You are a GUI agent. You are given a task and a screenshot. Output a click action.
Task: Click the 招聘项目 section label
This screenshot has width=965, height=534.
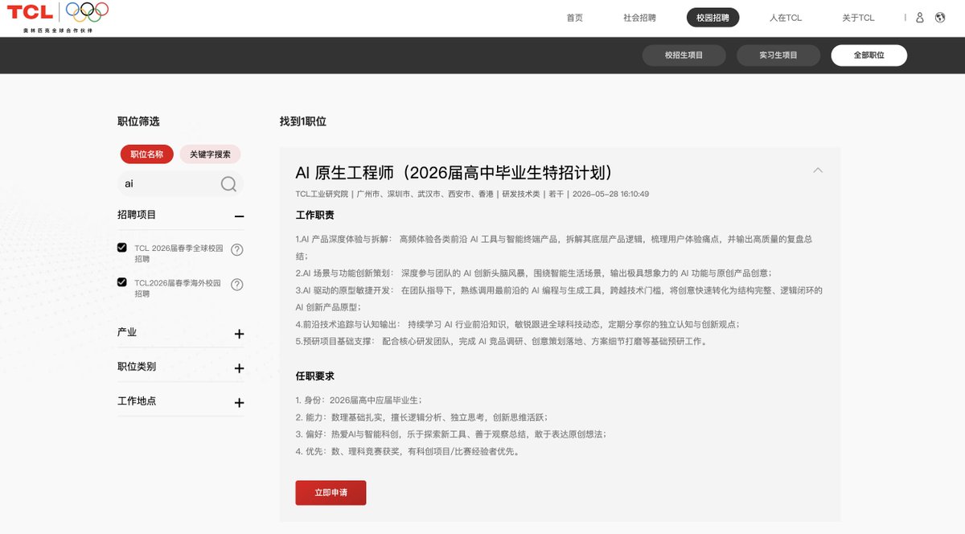click(x=137, y=215)
